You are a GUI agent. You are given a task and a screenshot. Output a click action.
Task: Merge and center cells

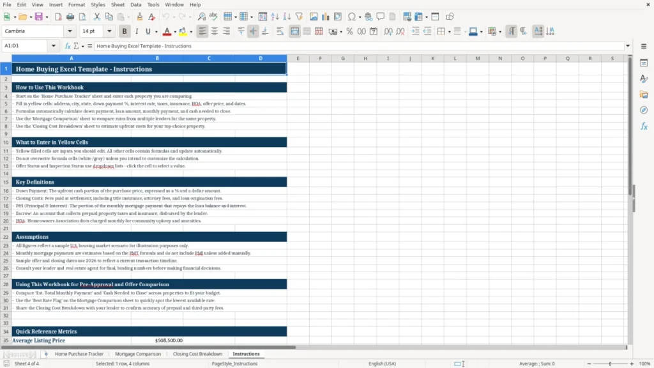(294, 31)
